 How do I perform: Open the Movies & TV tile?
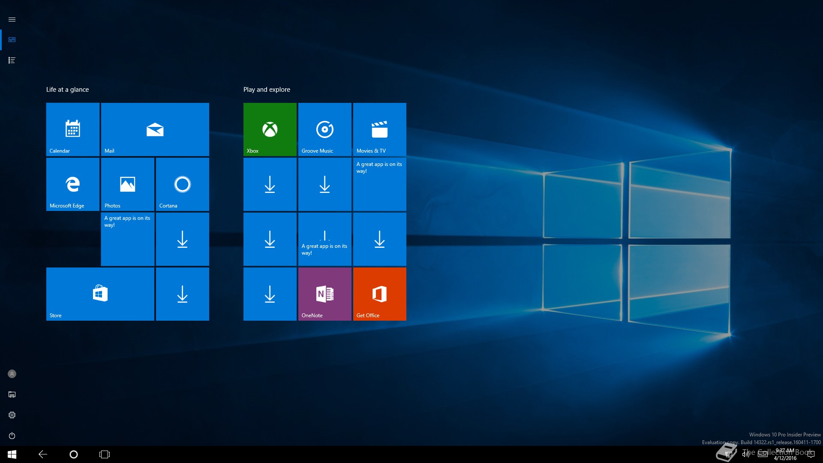[x=380, y=129]
